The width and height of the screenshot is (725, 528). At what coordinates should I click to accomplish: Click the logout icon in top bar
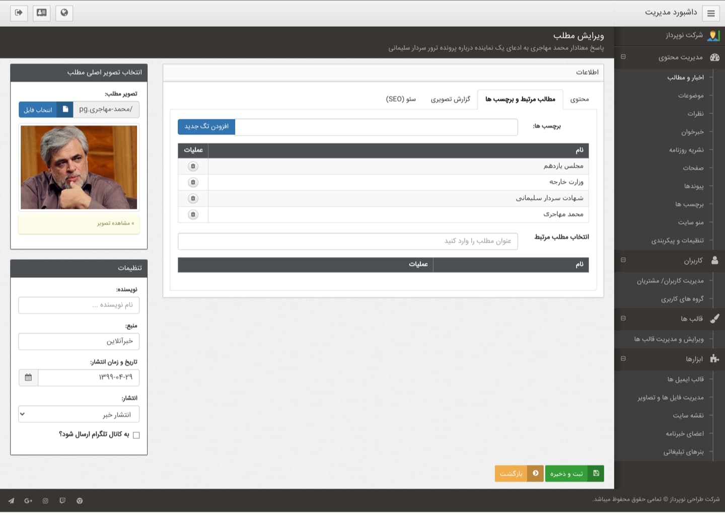[19, 13]
